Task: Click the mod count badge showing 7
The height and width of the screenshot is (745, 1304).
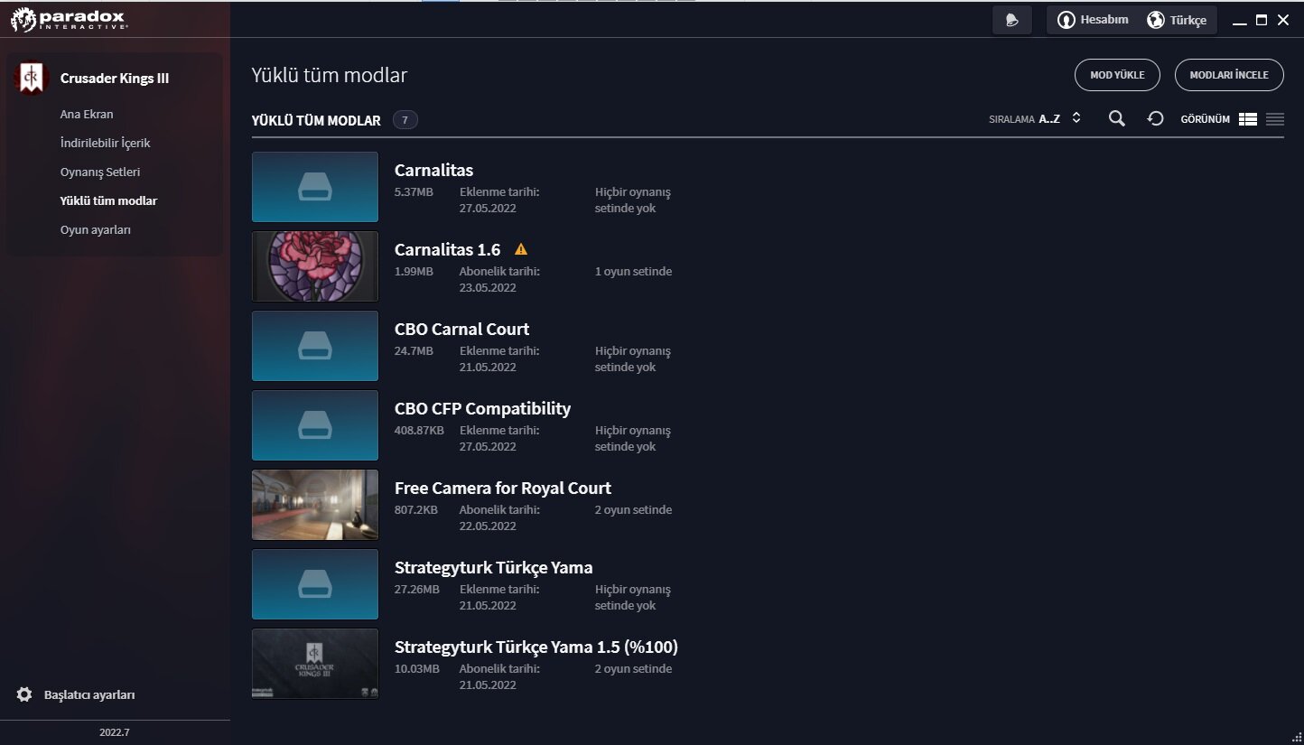Action: 405,120
